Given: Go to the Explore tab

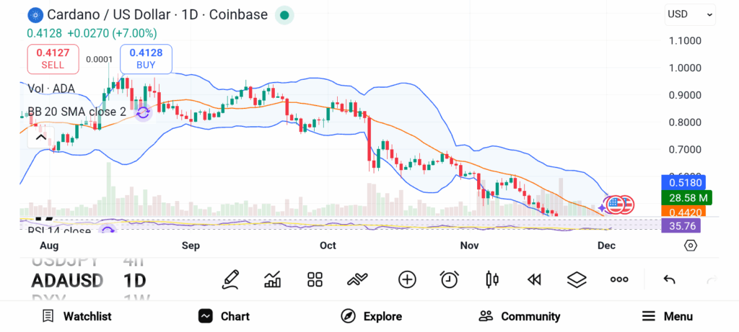Looking at the screenshot, I should tap(371, 316).
